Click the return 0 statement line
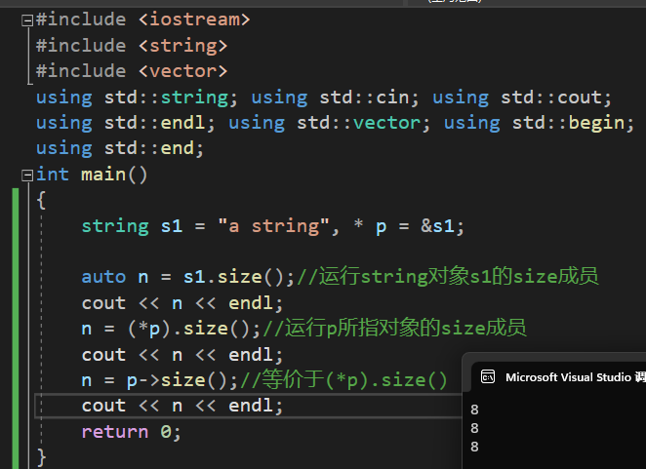Screen dimensions: 646x469 point(131,431)
